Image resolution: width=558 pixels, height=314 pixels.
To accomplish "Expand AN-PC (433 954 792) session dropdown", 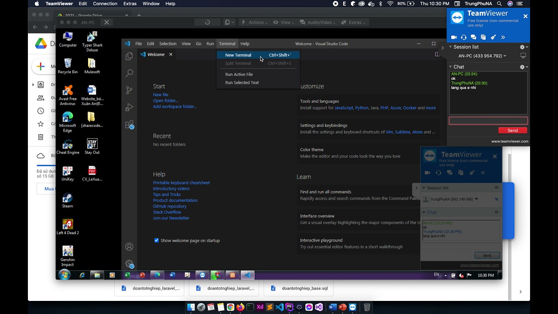I will coord(482,56).
